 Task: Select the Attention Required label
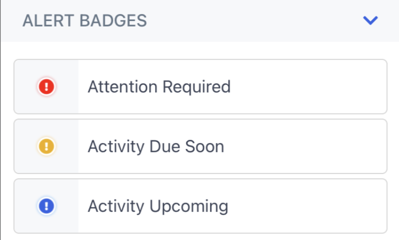click(x=159, y=87)
